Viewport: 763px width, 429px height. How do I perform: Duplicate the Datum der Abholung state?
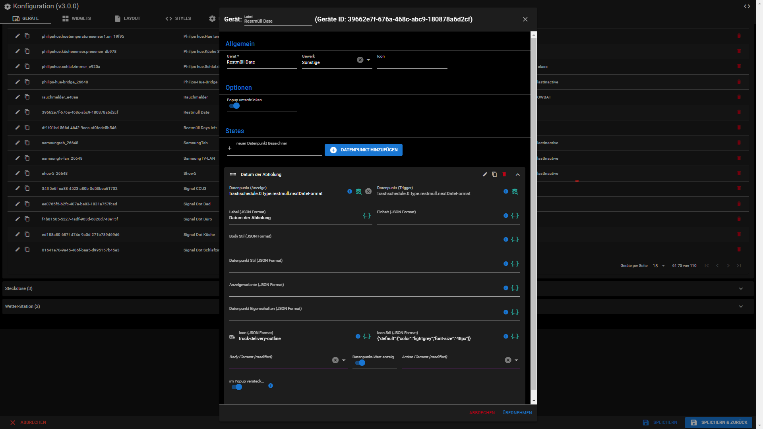[x=494, y=174]
